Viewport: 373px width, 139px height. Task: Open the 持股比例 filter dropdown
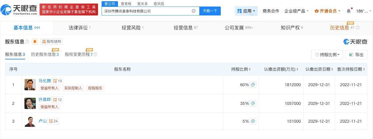coord(327,55)
